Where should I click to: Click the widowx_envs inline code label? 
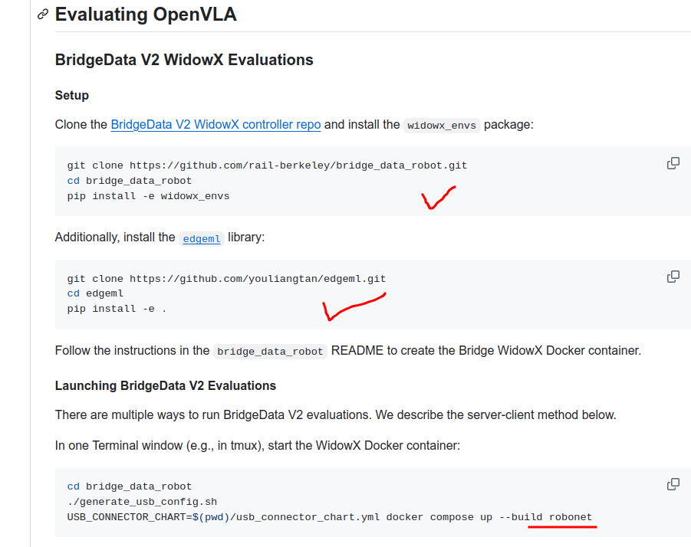coord(442,124)
